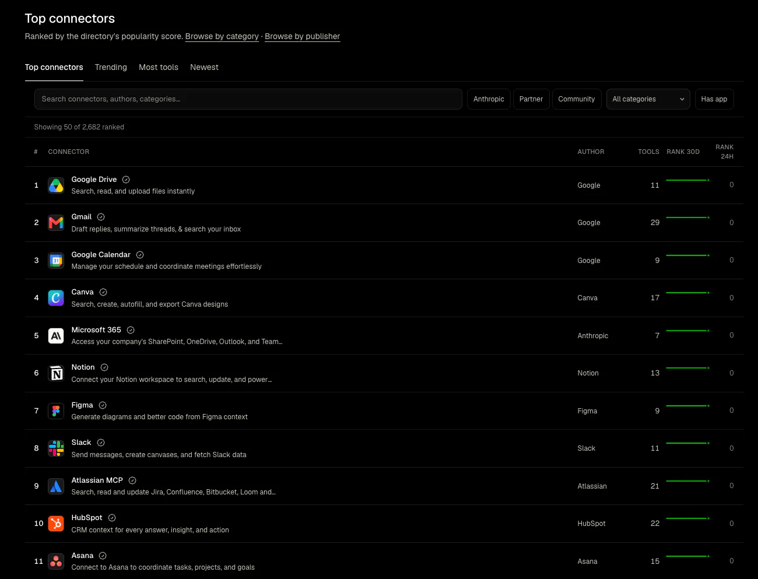Click the Google Drive 30-day rank sparkline

tap(688, 180)
